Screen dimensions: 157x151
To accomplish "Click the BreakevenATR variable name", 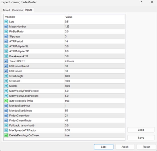I will [19, 56].
